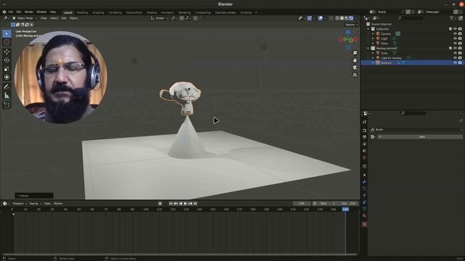Click the outliner filter funnel icon
The image size is (465, 261).
coord(452,18)
